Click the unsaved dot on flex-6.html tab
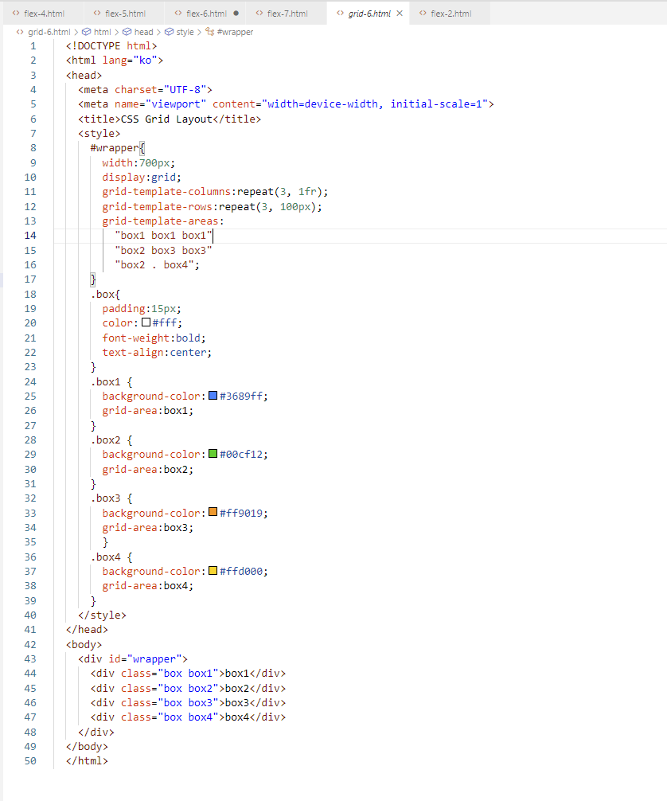This screenshot has height=801, width=667. click(236, 14)
